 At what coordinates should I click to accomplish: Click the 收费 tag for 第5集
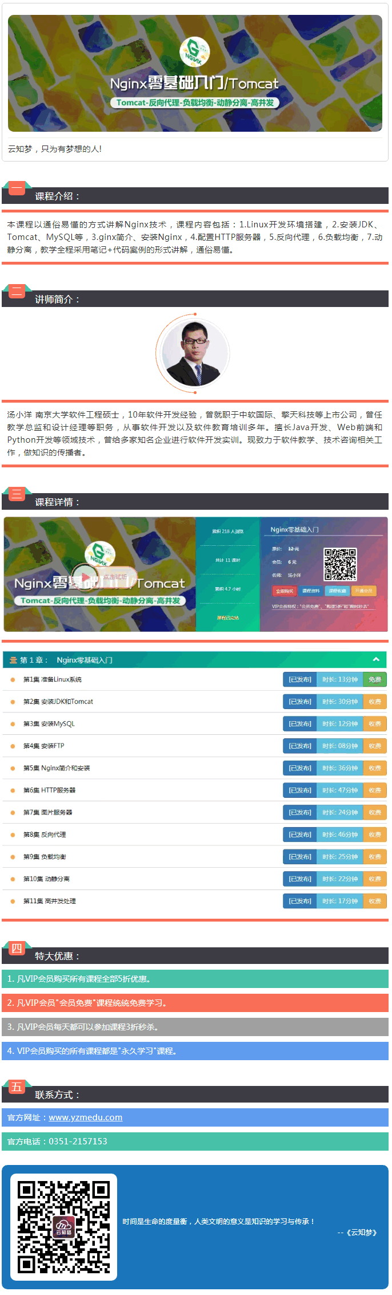tap(375, 768)
